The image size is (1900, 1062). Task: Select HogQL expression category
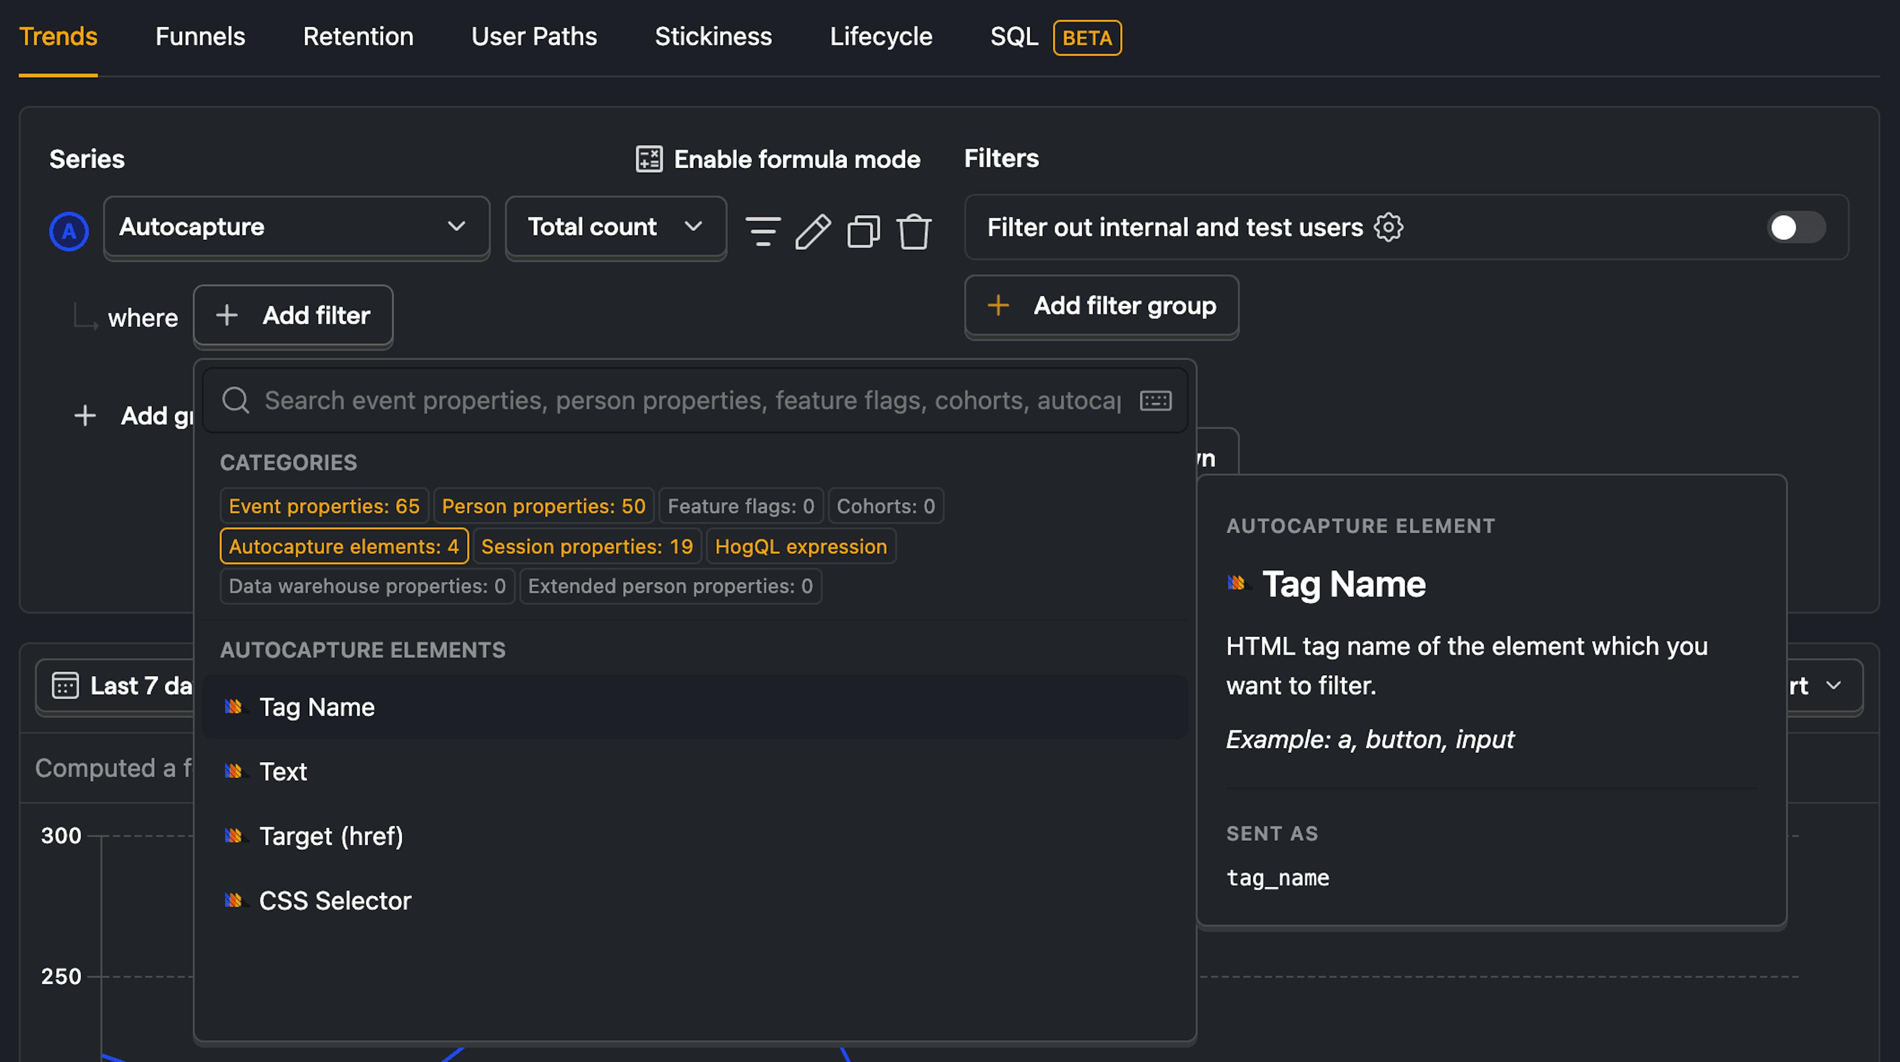[x=801, y=547]
